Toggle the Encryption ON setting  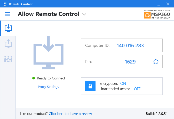123,84
